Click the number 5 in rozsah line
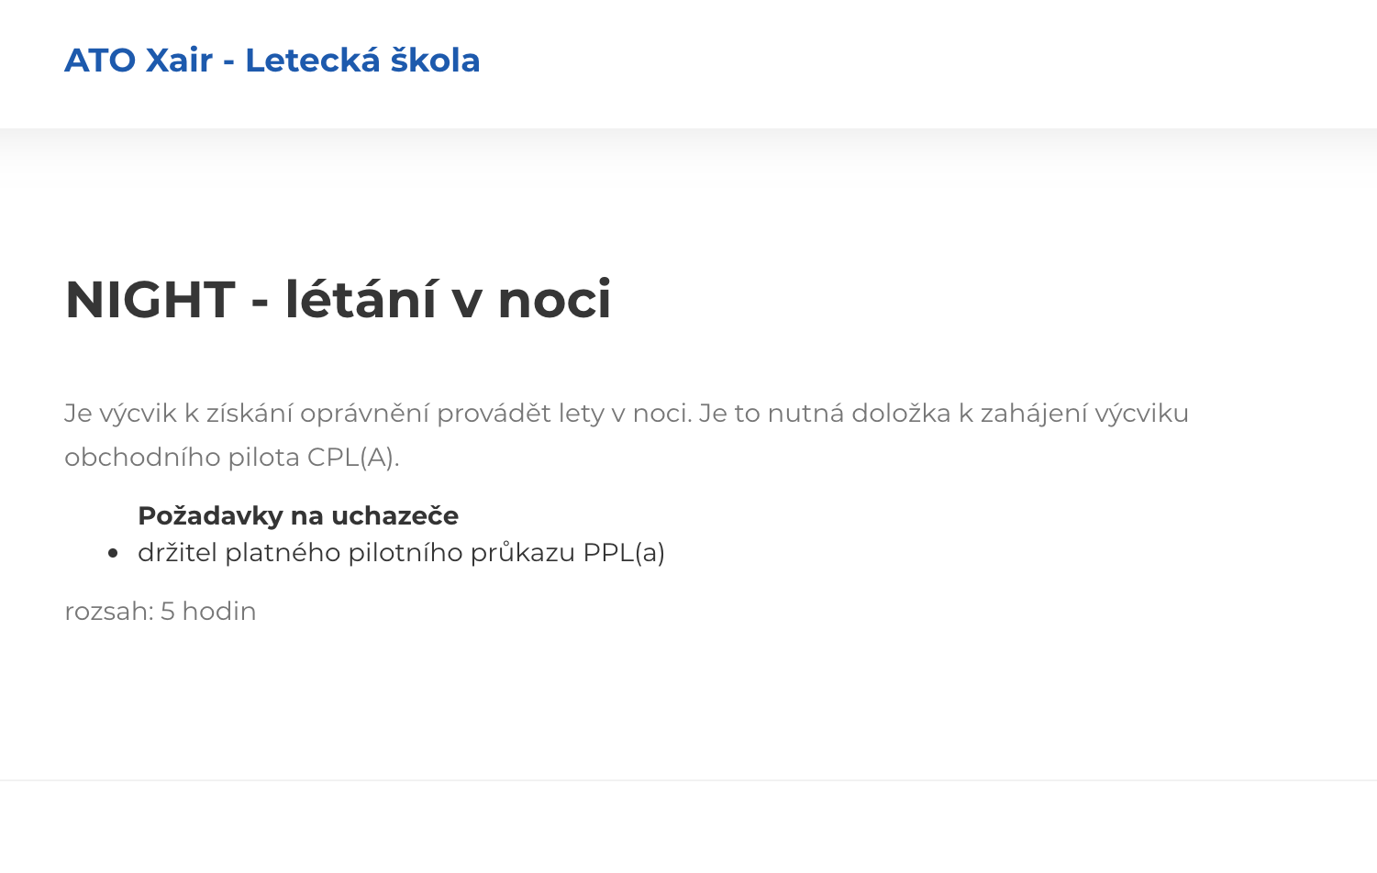Screen dimensions: 1377x873 [168, 611]
